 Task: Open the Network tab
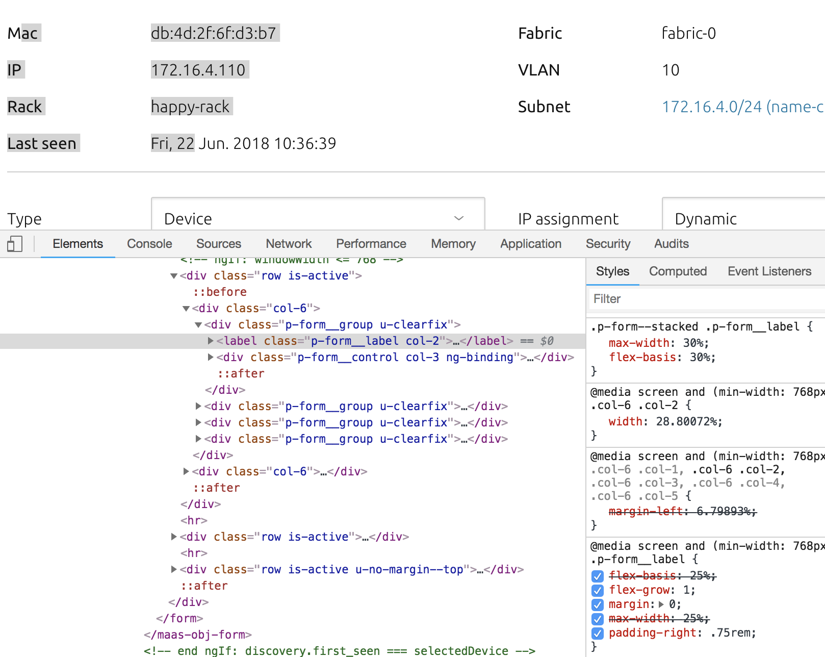coord(289,244)
